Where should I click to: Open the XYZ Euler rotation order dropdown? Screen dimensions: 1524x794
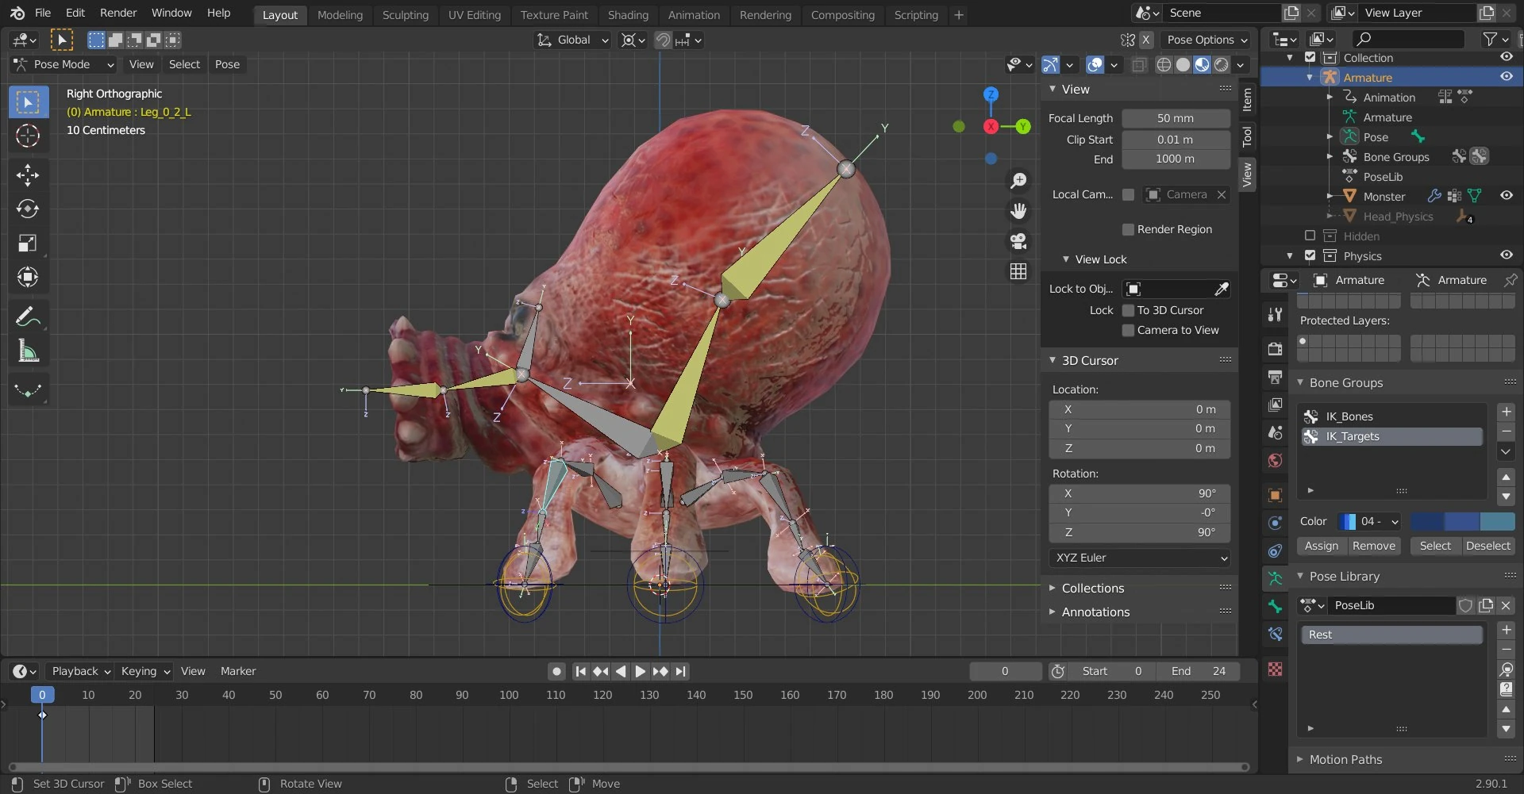tap(1139, 558)
